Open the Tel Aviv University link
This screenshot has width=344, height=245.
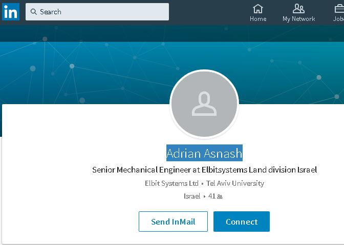pos(235,183)
